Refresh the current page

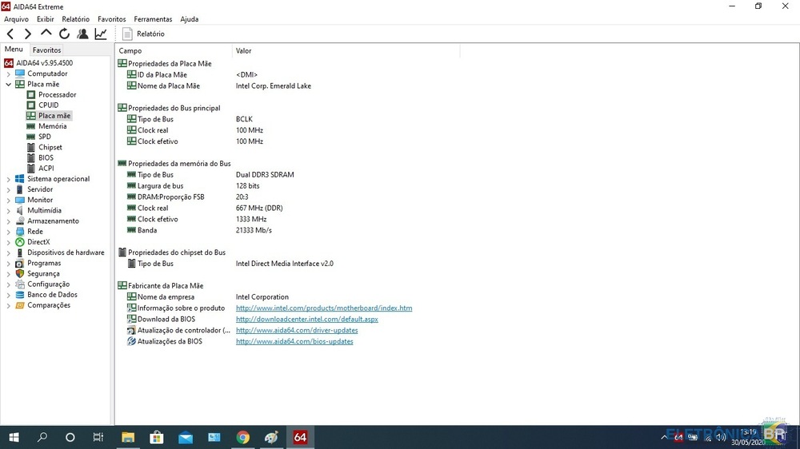click(64, 34)
